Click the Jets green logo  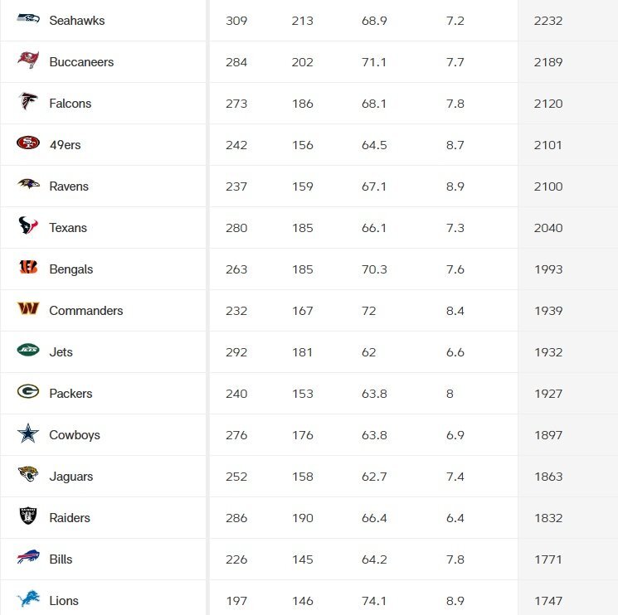point(28,350)
